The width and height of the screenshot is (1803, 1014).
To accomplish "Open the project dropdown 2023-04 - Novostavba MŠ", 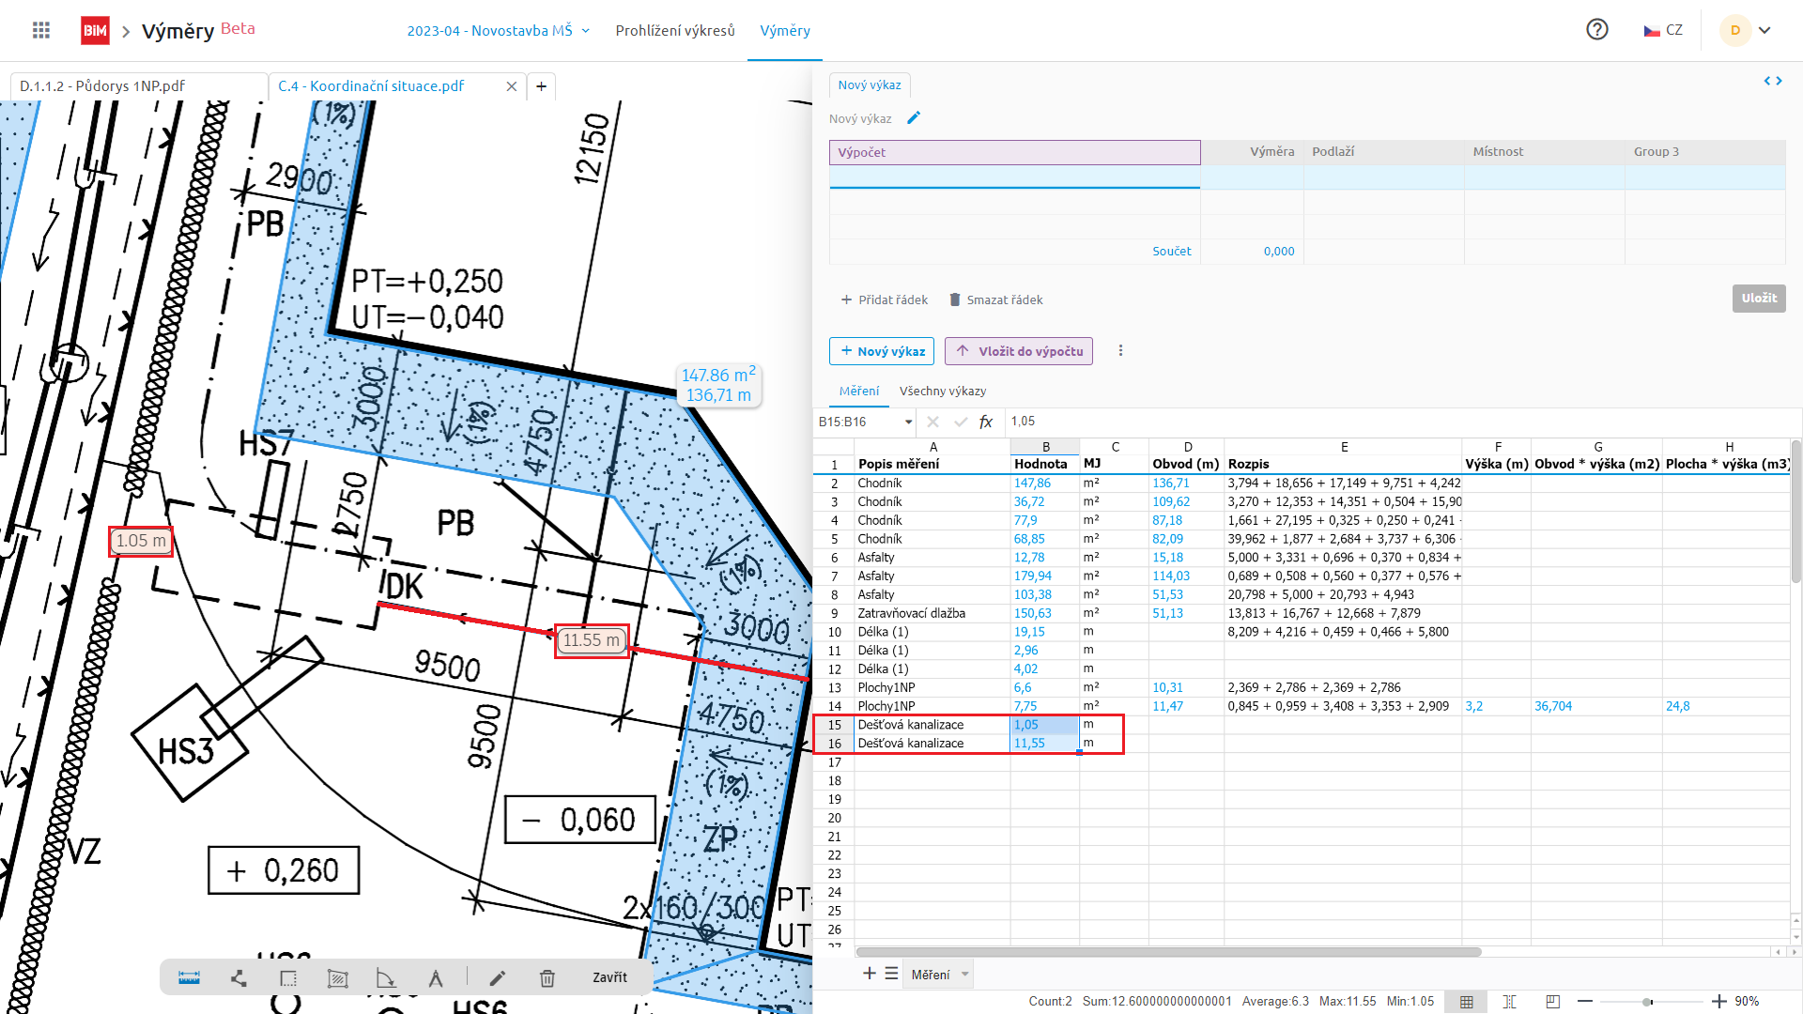I will [x=498, y=31].
